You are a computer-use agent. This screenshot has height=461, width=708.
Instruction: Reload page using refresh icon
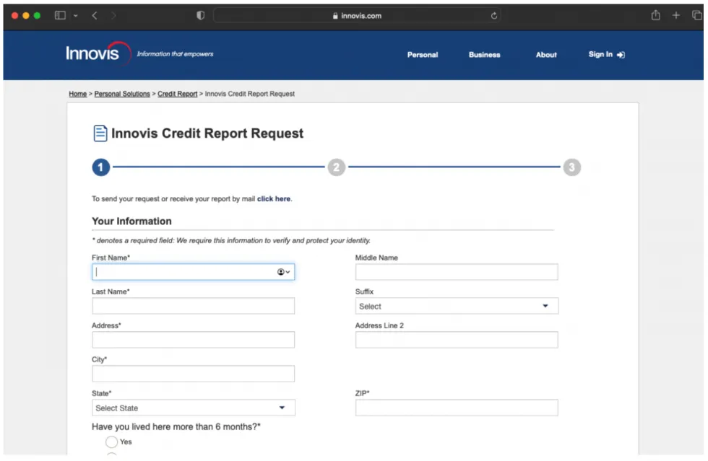pos(494,16)
